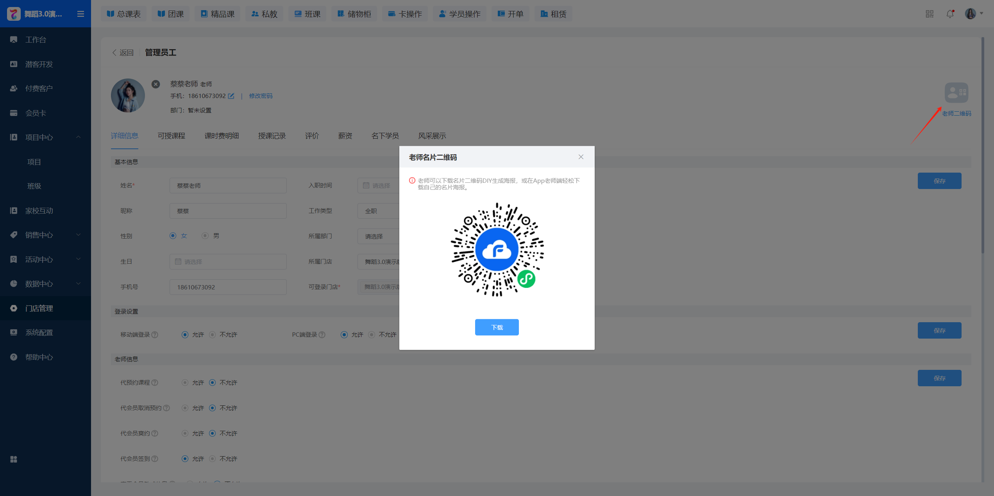The width and height of the screenshot is (994, 496).
Task: Click the 总课表 toolbar shortcut
Action: pyautogui.click(x=123, y=14)
